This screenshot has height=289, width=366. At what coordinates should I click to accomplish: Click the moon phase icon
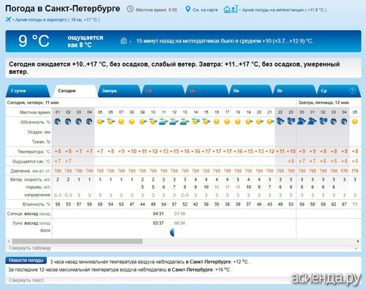coord(172,233)
